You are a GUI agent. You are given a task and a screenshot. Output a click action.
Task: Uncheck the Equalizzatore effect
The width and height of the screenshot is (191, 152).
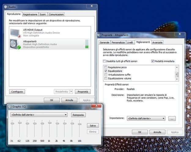pos(106,71)
